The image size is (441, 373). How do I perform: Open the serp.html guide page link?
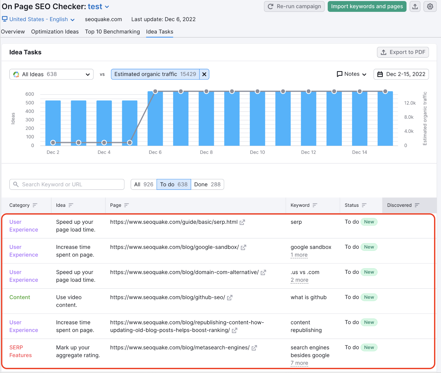coord(174,222)
